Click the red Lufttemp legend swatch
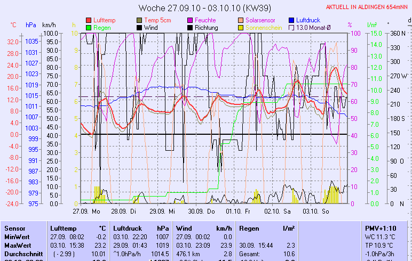The height and width of the screenshot is (261, 412). 89,20
